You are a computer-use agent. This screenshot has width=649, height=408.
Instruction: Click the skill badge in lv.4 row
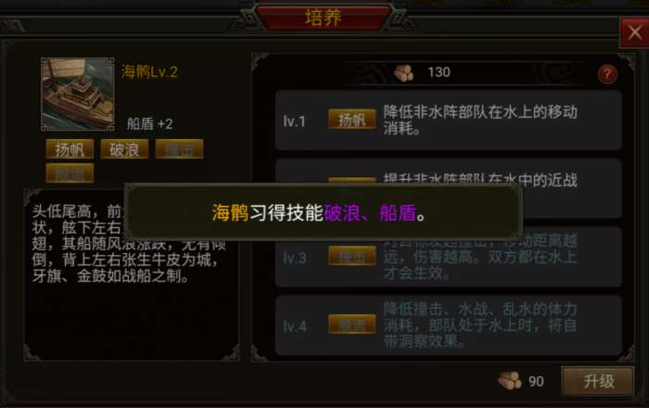coord(351,325)
